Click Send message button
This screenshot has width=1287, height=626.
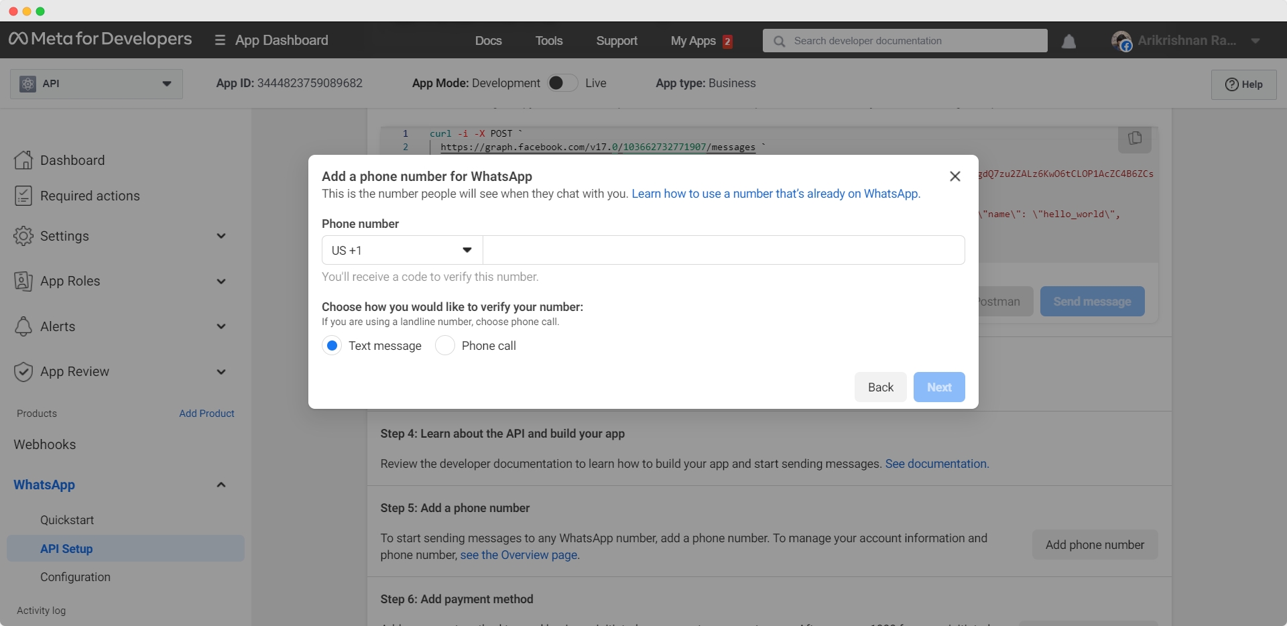click(1092, 302)
